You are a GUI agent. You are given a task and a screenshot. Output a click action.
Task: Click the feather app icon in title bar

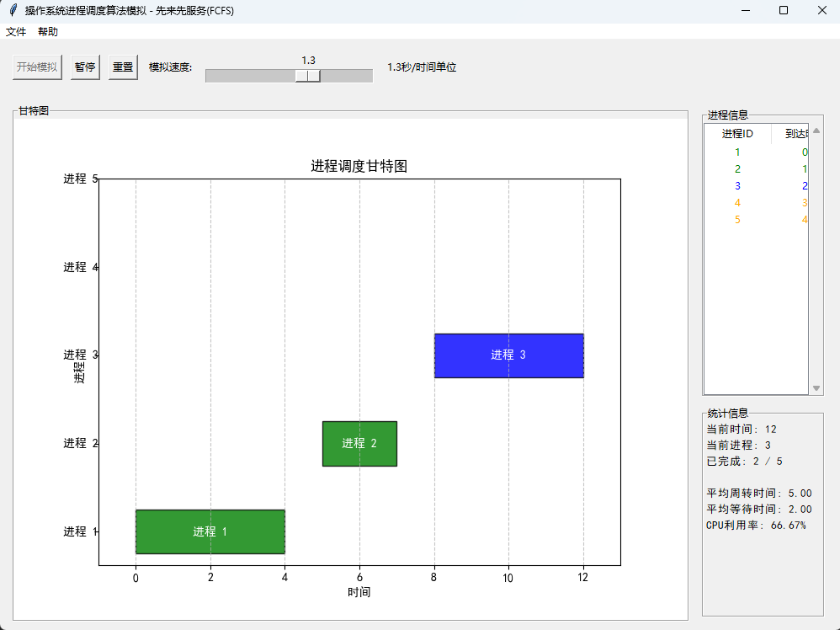click(13, 10)
